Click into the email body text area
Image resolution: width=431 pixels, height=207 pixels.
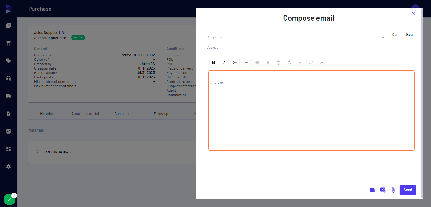point(311,110)
